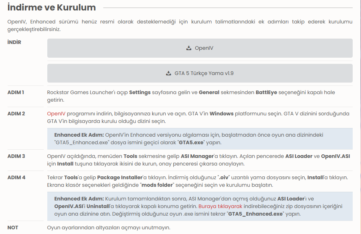The height and width of the screenshot is (234, 361).
Task: Click the 'Oyun ayarlarından altyazıları açmayı unutmayın.' note
Action: pos(109,228)
